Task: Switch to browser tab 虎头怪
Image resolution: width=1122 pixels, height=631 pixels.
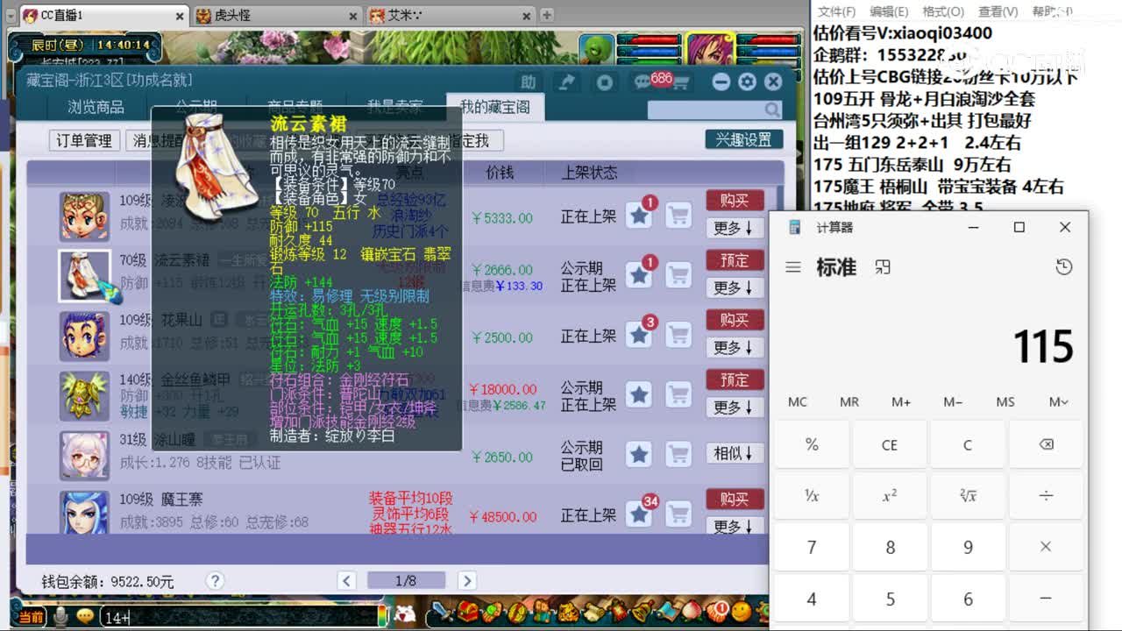Action: [277, 16]
